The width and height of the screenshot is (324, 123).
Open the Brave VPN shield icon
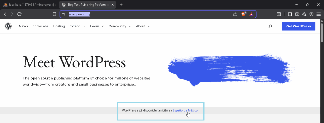pyautogui.click(x=311, y=14)
